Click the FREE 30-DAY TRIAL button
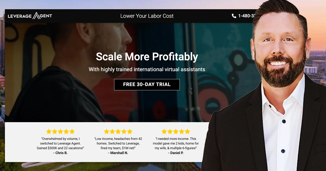 [147, 84]
